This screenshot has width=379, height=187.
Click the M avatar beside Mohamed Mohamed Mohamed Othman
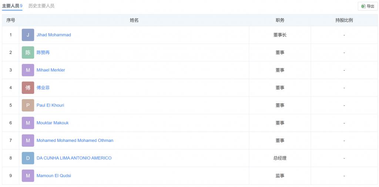[28, 141]
